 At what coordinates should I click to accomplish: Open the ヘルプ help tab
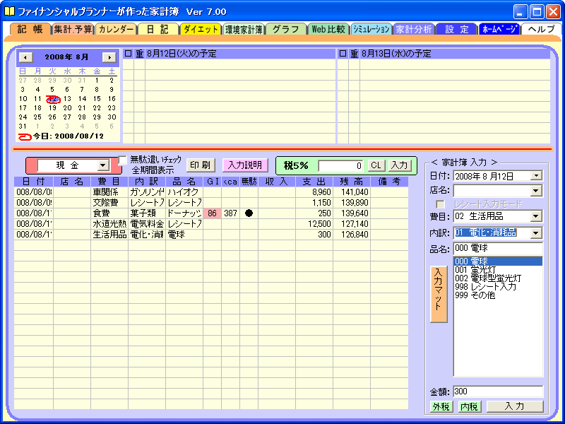(x=541, y=30)
